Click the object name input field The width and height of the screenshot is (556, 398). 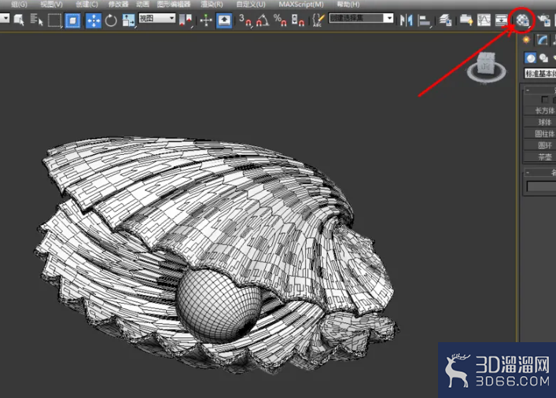542,186
